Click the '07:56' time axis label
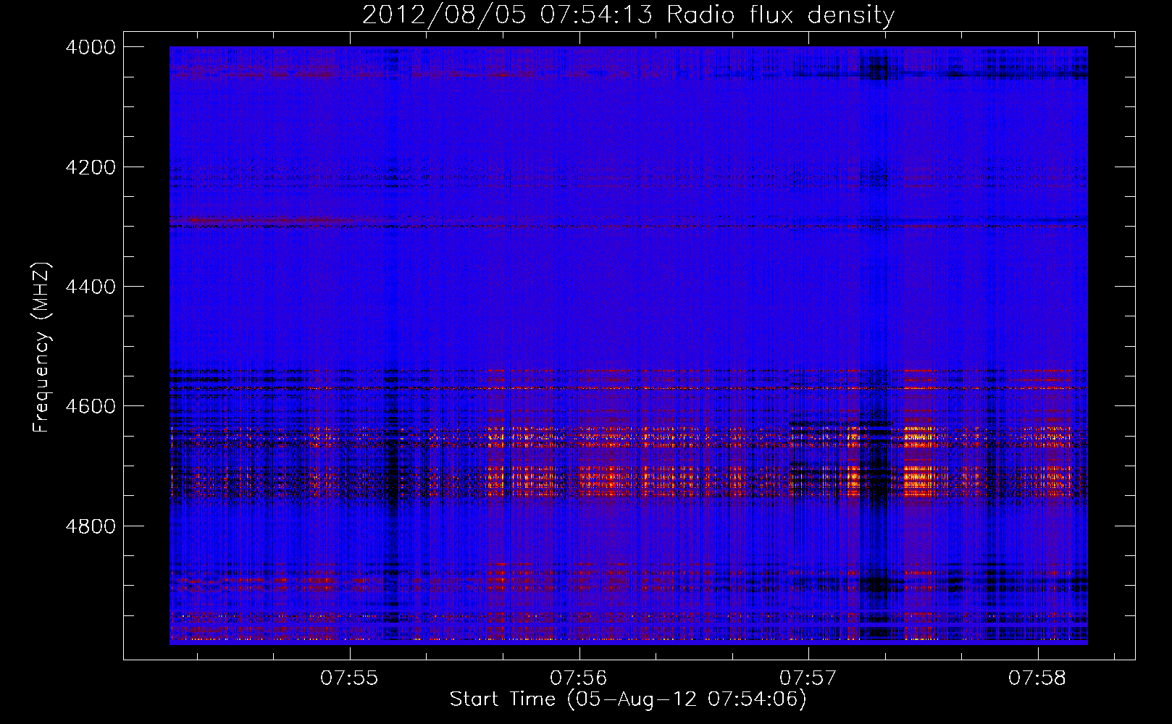This screenshot has width=1172, height=724. tap(578, 678)
